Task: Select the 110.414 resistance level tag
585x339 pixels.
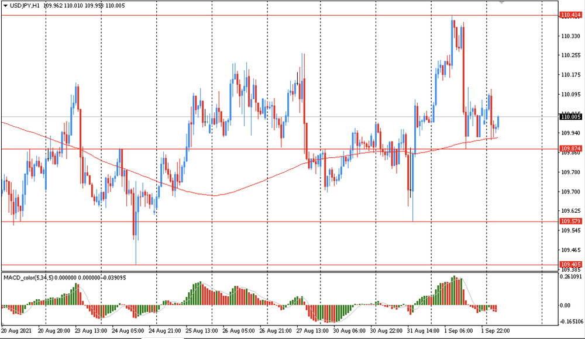Action: [571, 15]
